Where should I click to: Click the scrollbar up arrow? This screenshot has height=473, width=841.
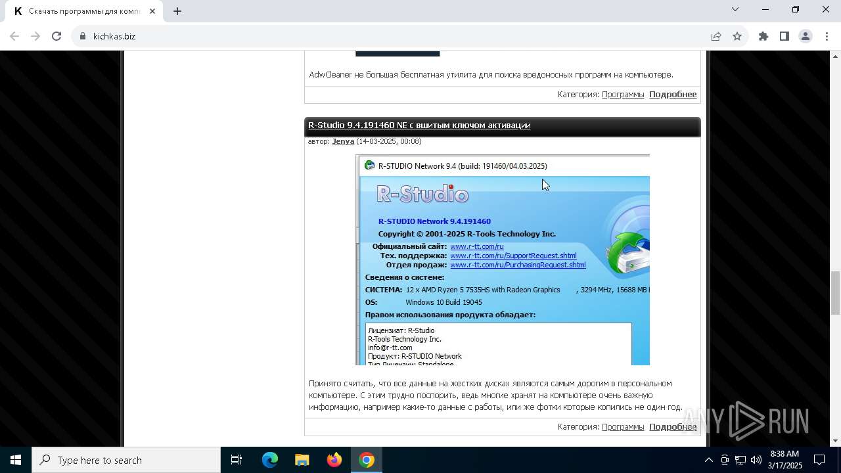coord(835,56)
